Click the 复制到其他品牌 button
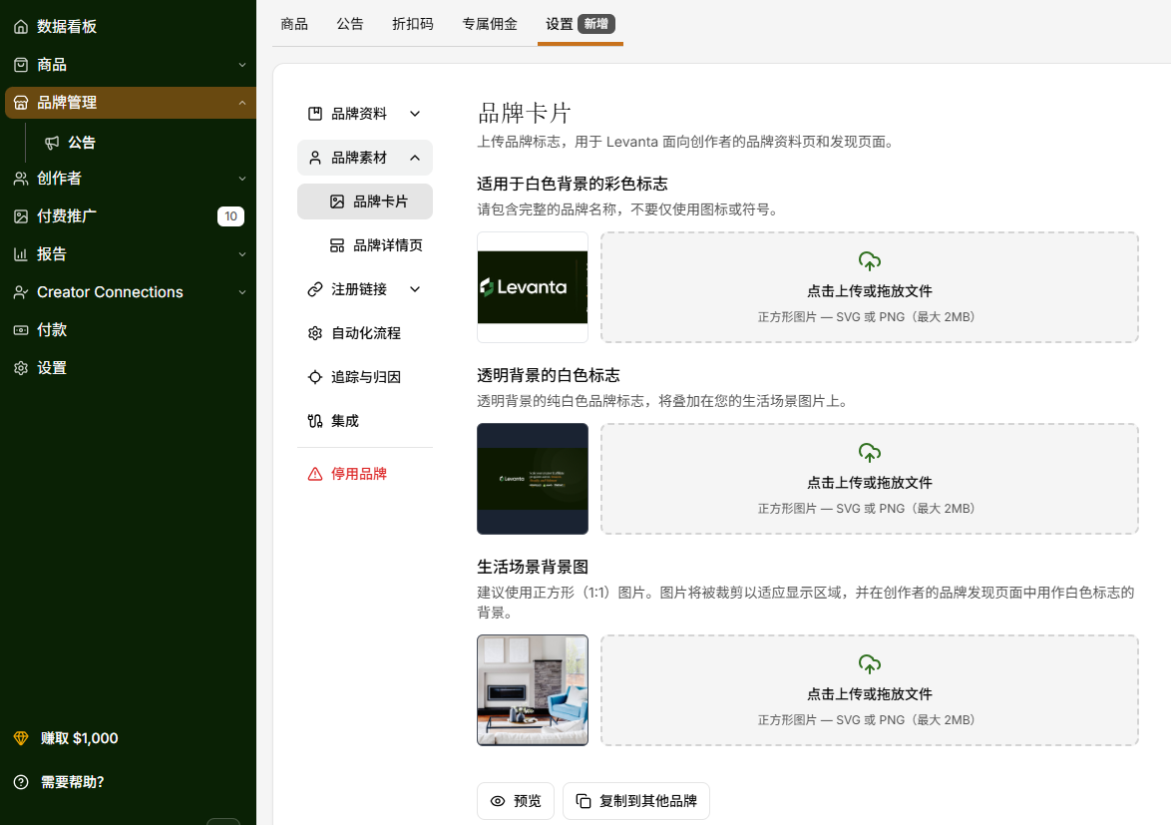1171x825 pixels. tap(636, 801)
